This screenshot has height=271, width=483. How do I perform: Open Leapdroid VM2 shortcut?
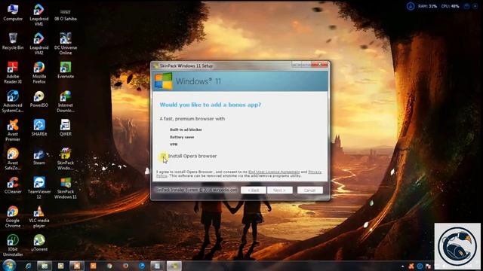(39, 44)
